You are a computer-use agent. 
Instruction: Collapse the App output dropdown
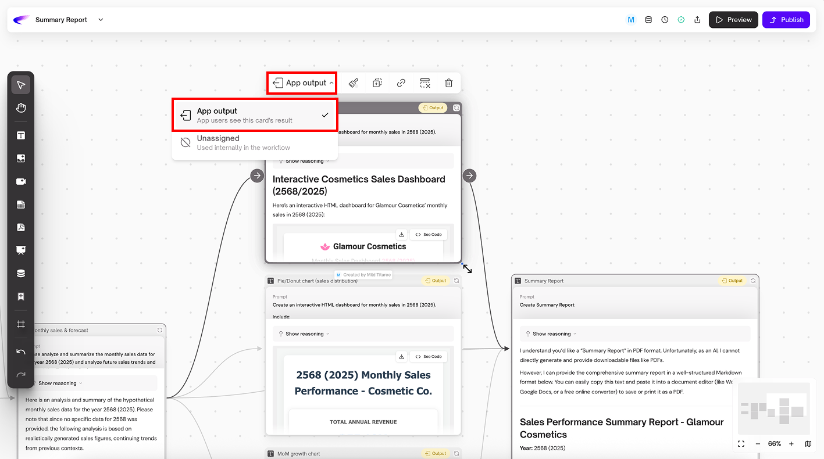click(303, 83)
